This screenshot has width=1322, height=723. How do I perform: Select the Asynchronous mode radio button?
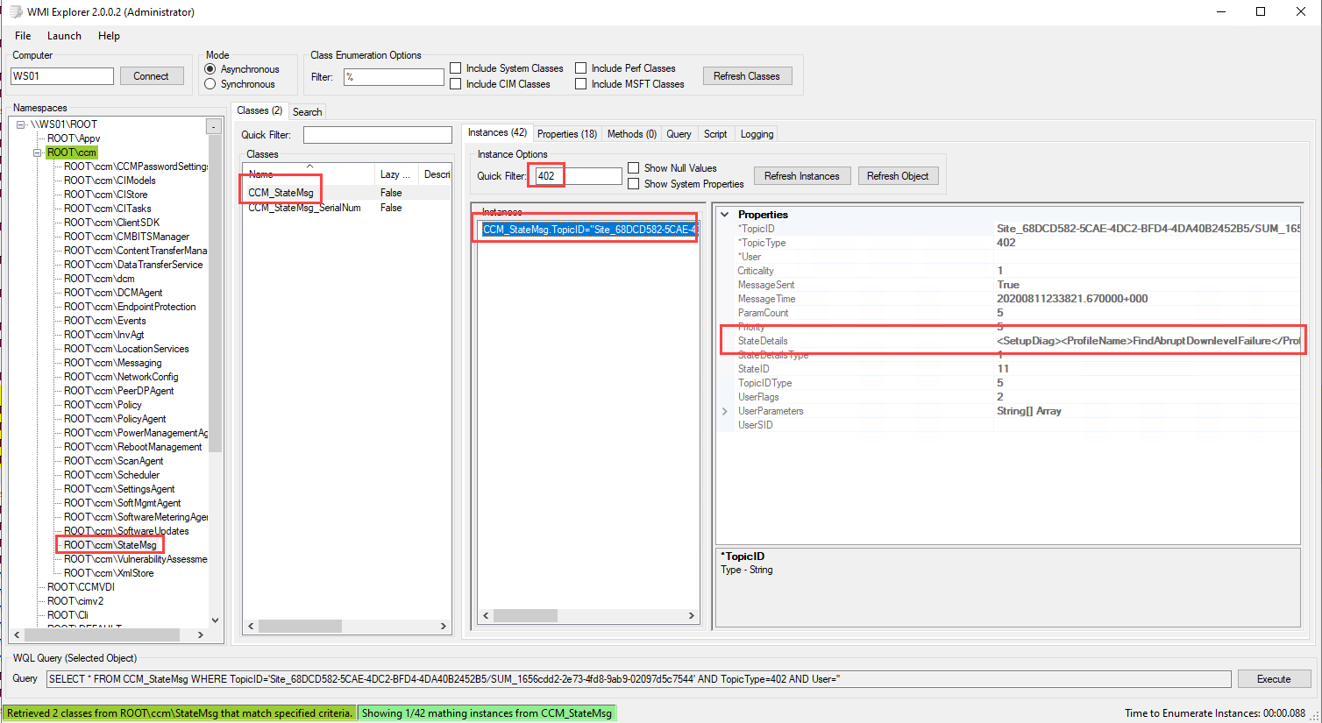[x=210, y=69]
